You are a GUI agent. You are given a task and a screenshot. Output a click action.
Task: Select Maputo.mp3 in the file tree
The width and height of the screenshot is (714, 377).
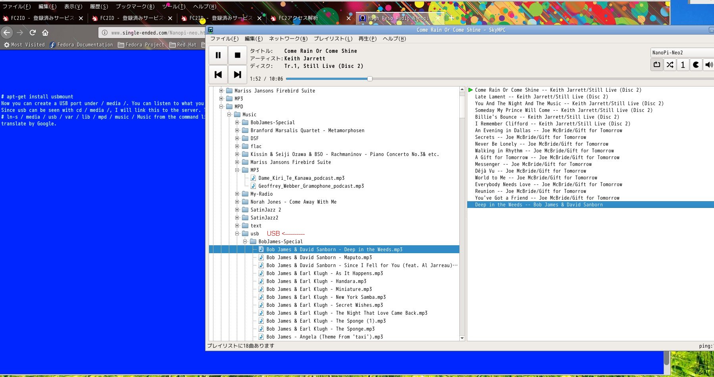[x=319, y=258]
